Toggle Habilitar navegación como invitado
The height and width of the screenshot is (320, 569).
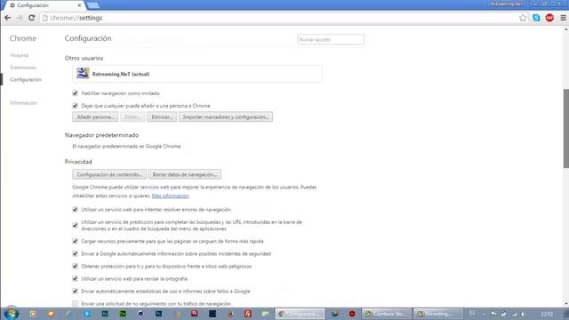[75, 93]
